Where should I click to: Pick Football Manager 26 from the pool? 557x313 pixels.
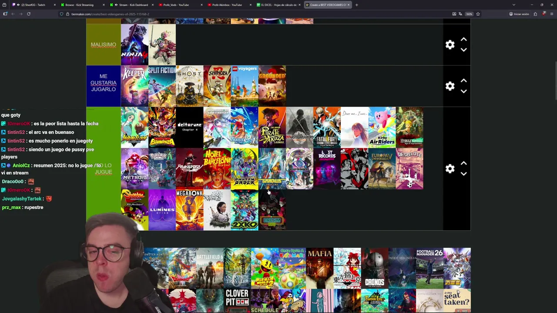pos(429,268)
